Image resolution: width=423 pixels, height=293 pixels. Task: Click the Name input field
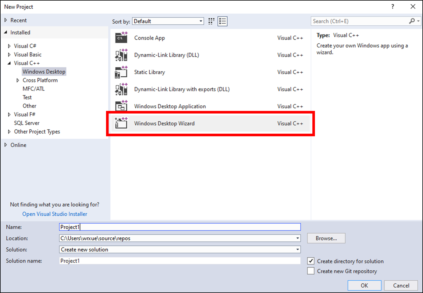pyautogui.click(x=180, y=227)
